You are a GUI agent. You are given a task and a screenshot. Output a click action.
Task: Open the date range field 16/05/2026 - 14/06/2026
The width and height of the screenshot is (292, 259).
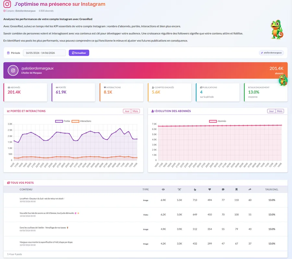click(44, 53)
